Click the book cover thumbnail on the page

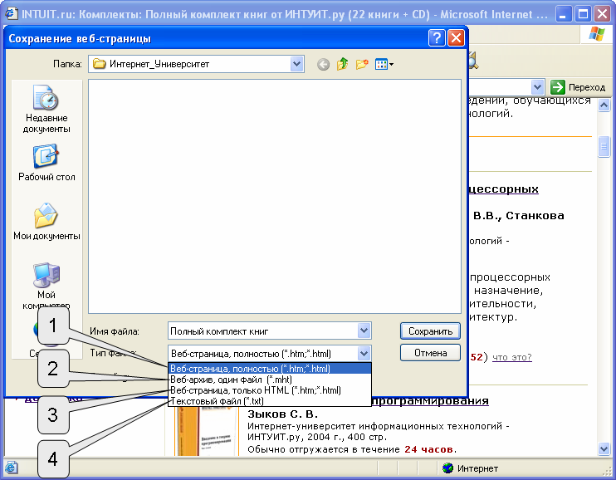tap(207, 431)
